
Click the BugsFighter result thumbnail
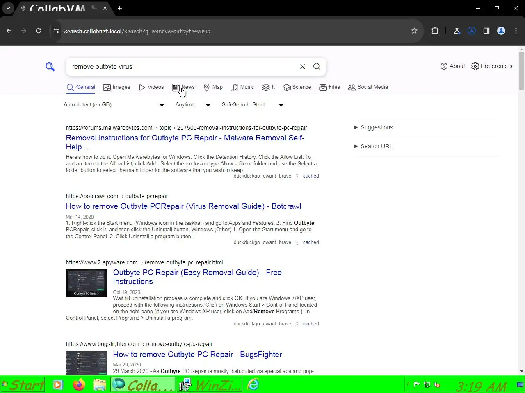coord(86,363)
